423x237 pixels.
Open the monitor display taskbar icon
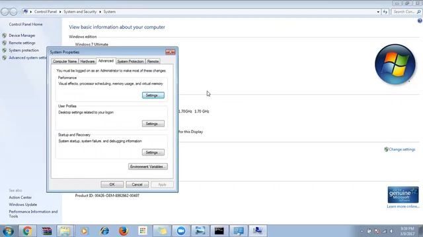point(239,231)
